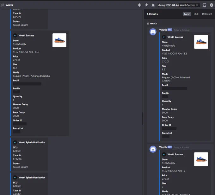Click the BOT badge on 9:25 AM message
The width and height of the screenshot is (215, 195).
(170, 30)
